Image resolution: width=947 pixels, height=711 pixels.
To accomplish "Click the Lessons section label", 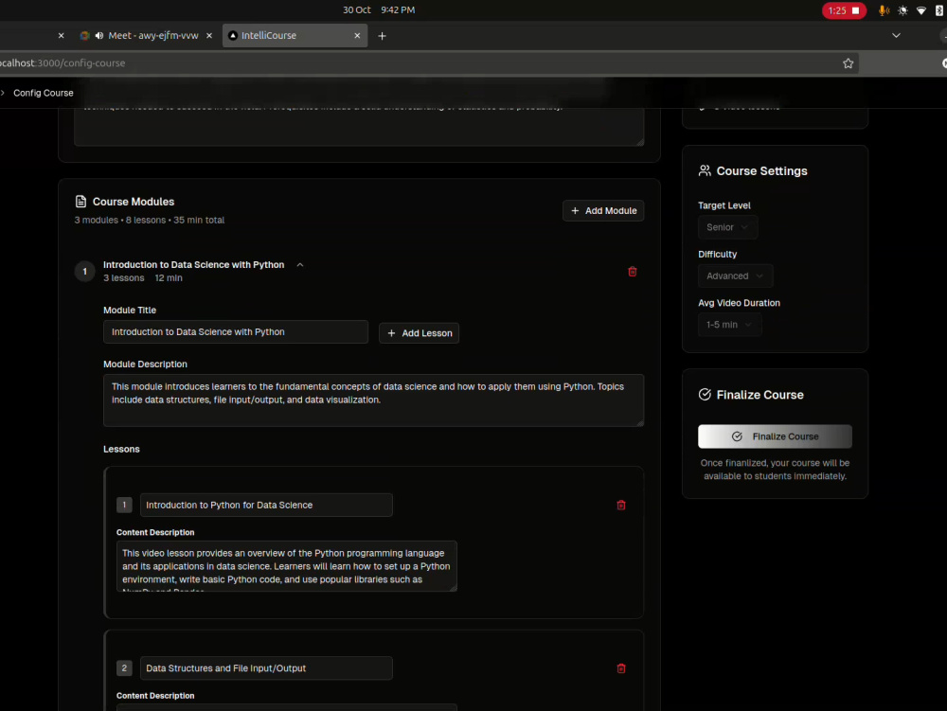I will point(121,449).
